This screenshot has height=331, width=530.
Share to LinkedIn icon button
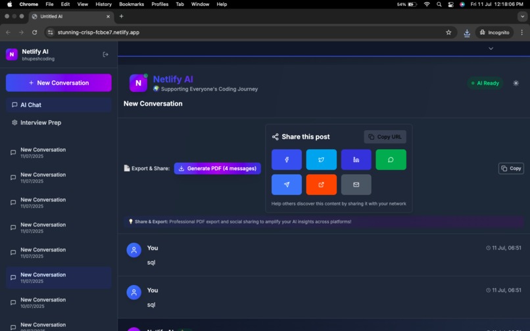356,160
